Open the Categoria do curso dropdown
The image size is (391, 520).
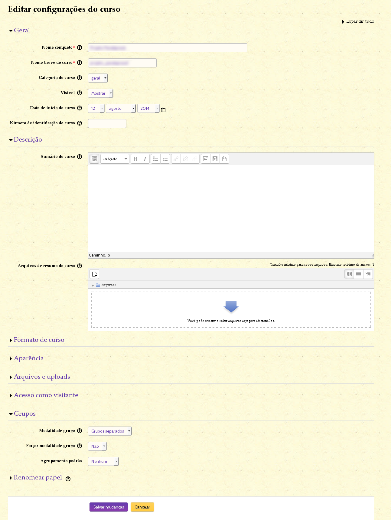98,78
